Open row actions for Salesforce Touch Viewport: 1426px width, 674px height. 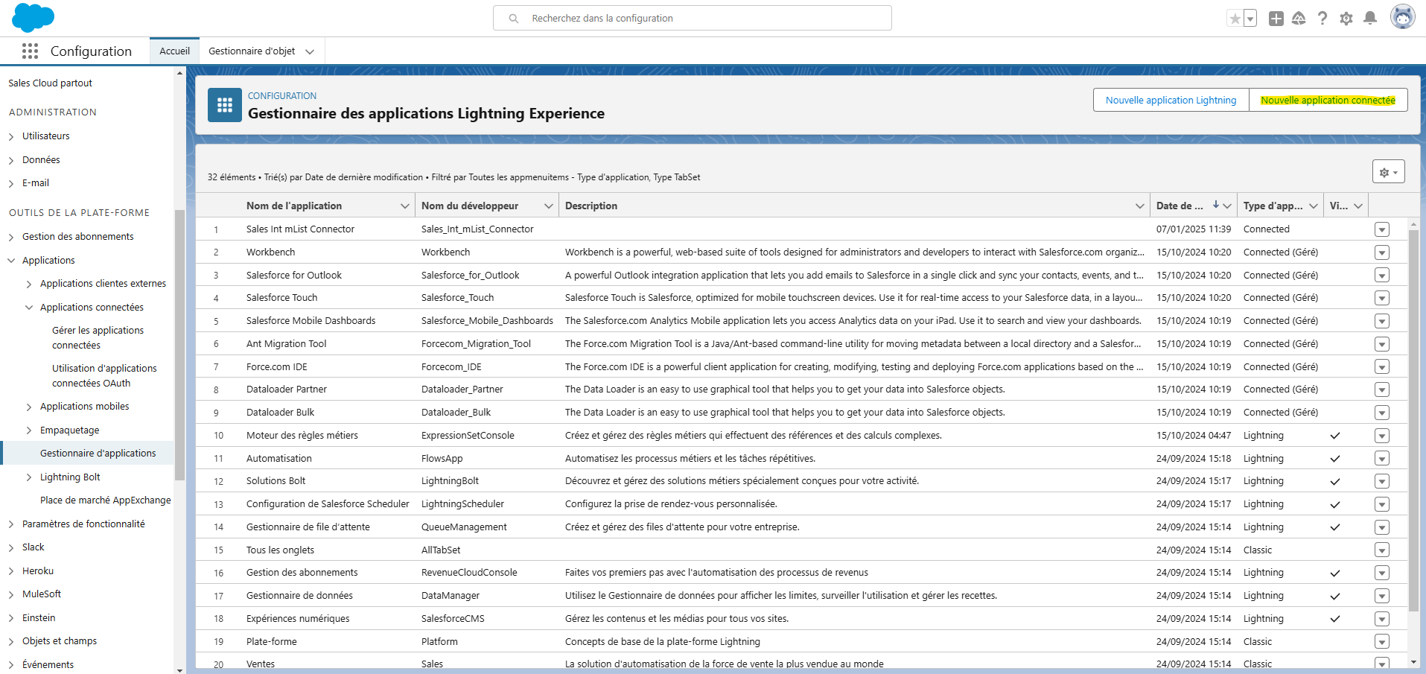(1382, 298)
